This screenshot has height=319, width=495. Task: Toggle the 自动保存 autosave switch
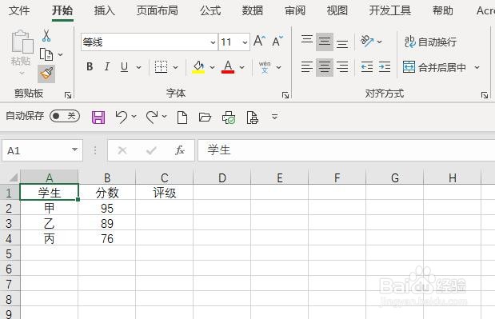point(65,116)
